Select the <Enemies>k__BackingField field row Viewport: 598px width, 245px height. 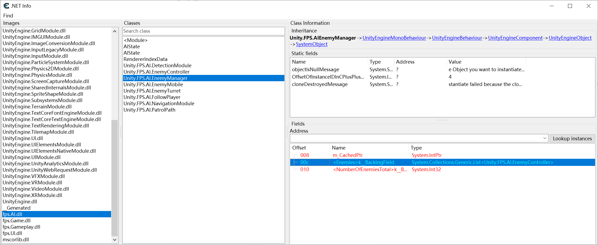[x=442, y=162]
